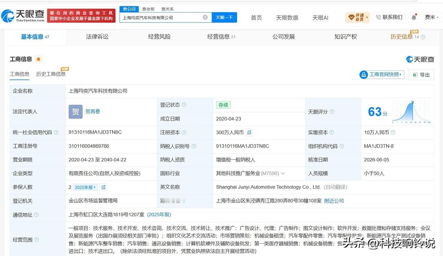Expand 开通会员 membership dropdown
Viewport: 443px width, 256px height.
358,17
